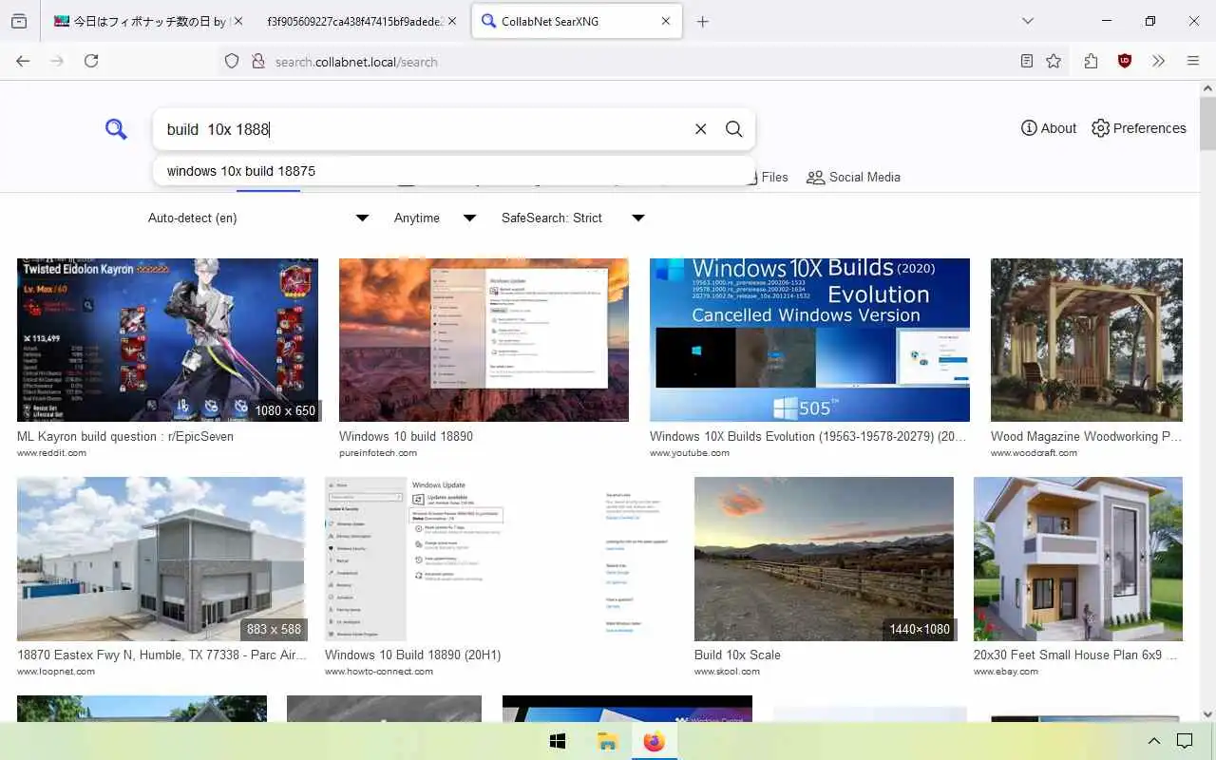Bookmark this page with the star icon
Viewport: 1216px width, 760px height.
(x=1054, y=61)
